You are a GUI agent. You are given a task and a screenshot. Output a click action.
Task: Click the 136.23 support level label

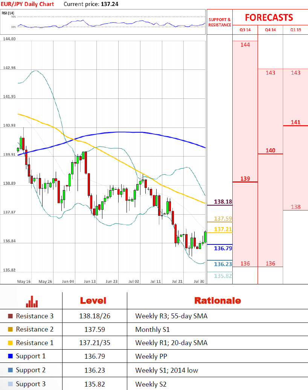click(223, 264)
